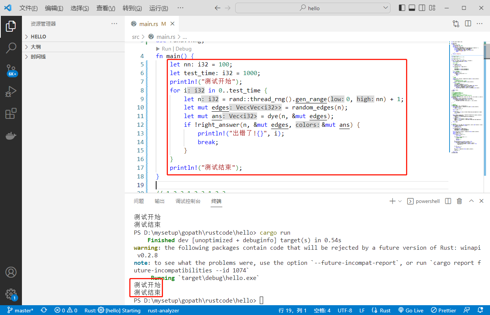The image size is (490, 315).
Task: Open Explorer views and more actions ellipsis
Action: pos(115,23)
